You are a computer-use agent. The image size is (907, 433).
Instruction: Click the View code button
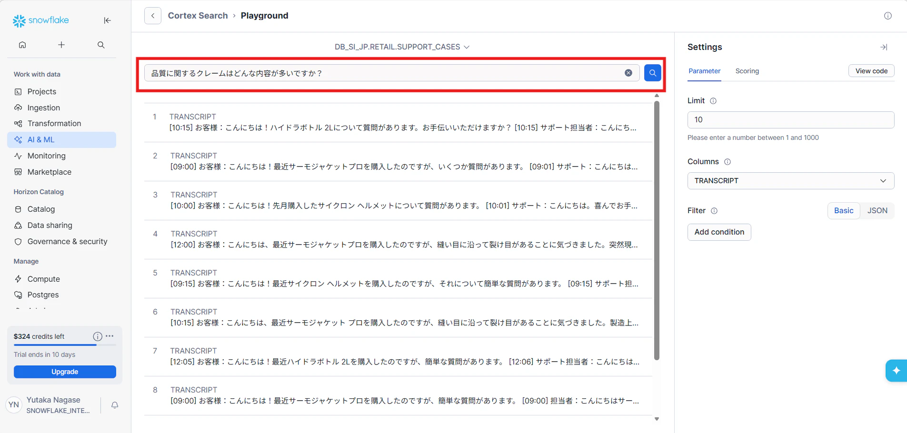click(871, 71)
